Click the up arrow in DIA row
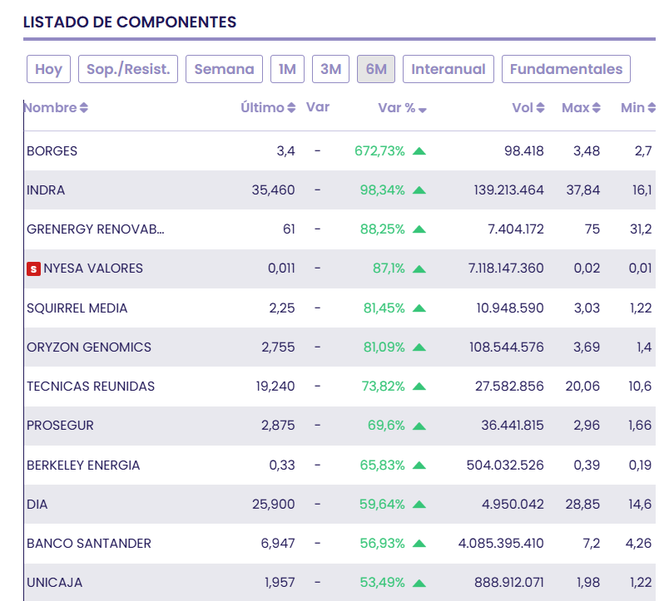The height and width of the screenshot is (601, 669). (419, 505)
